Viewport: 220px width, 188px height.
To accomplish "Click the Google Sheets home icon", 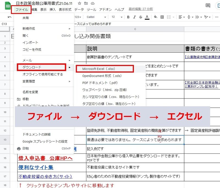I will coord(8,6).
